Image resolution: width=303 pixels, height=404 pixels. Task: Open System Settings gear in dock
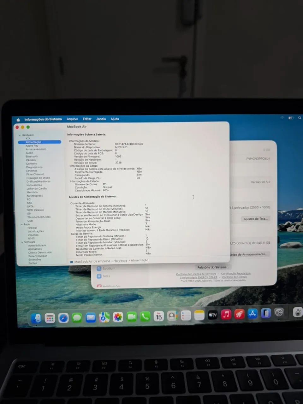click(x=279, y=313)
